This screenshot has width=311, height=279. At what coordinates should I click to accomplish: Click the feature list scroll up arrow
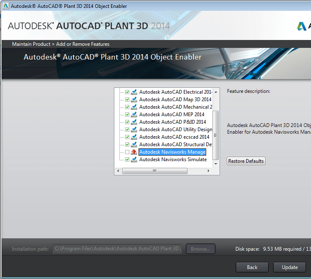(x=216, y=92)
